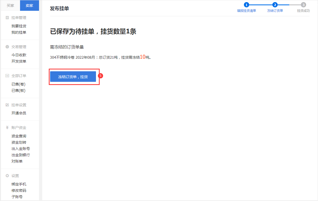The width and height of the screenshot is (318, 201).
Task: Click the 设置 section heading
Action: tap(15, 176)
